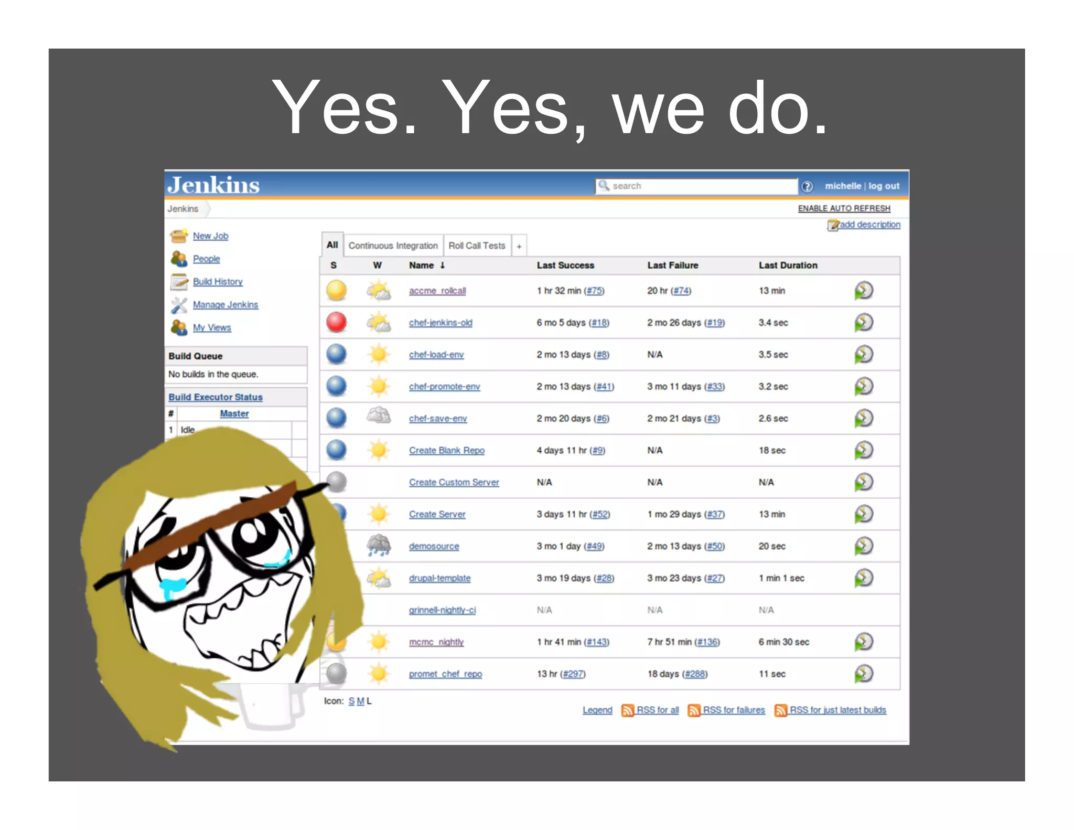Open the Master node link

click(234, 413)
